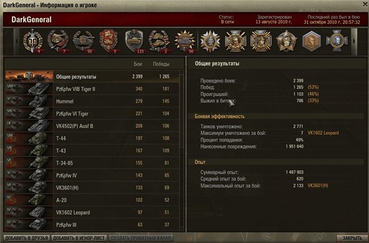This screenshot has width=369, height=243.
Task: Select the Hummel tank row
Action: pos(92,101)
